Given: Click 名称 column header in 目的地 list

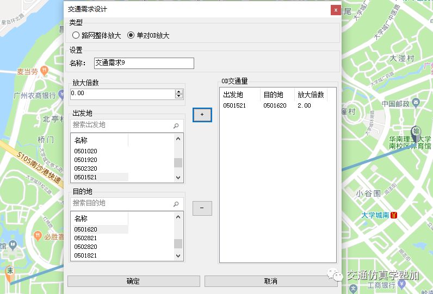Looking at the screenshot, I should click(100, 218).
